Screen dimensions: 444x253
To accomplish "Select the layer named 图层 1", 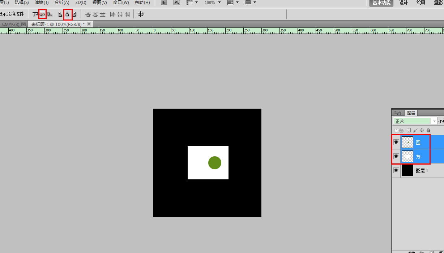I will (422, 171).
